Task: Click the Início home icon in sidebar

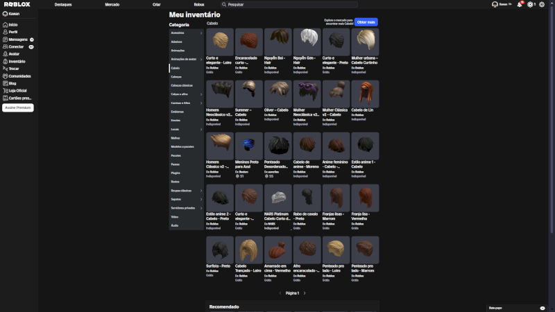Action: (x=5, y=24)
